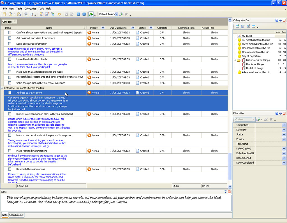287x223 pixels.
Task: Click the eraser icon in the Filters Bar
Action: tap(266, 119)
